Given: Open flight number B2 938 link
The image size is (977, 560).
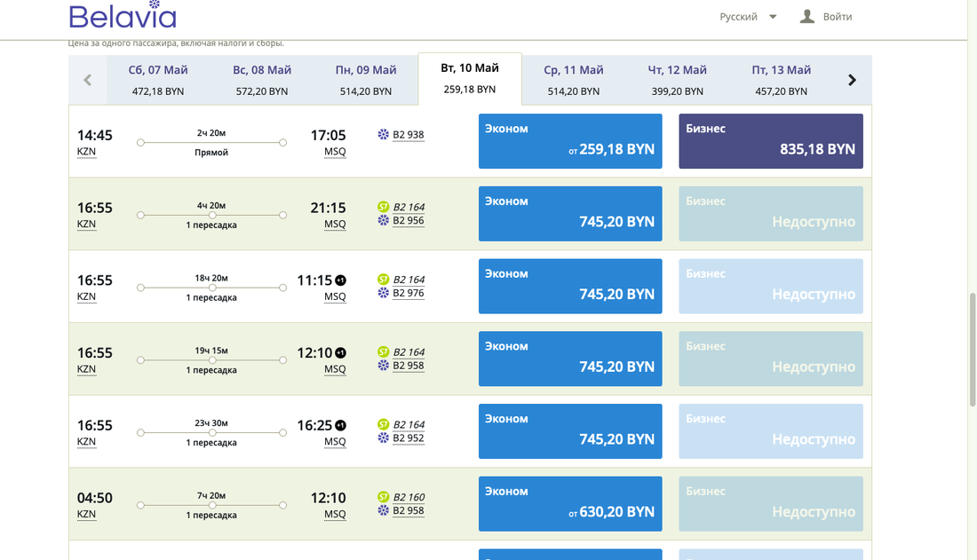Looking at the screenshot, I should point(409,135).
